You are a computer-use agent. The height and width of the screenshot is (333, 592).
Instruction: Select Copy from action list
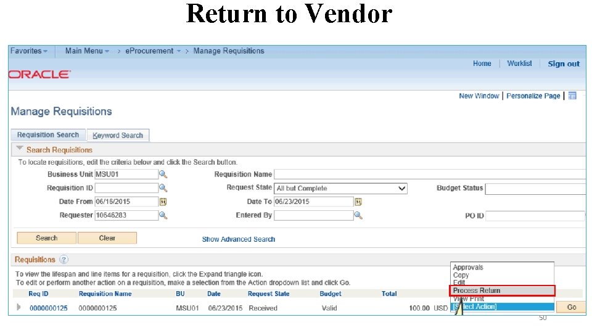click(461, 275)
